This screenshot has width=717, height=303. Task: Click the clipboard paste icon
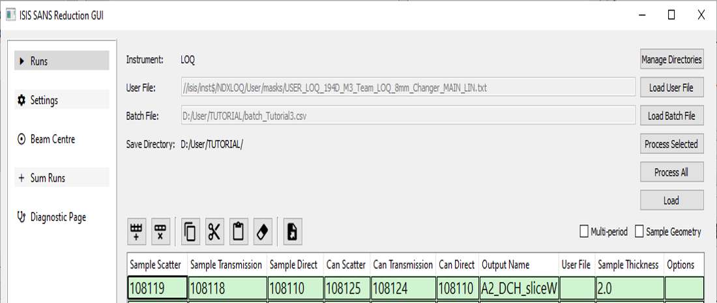point(238,232)
